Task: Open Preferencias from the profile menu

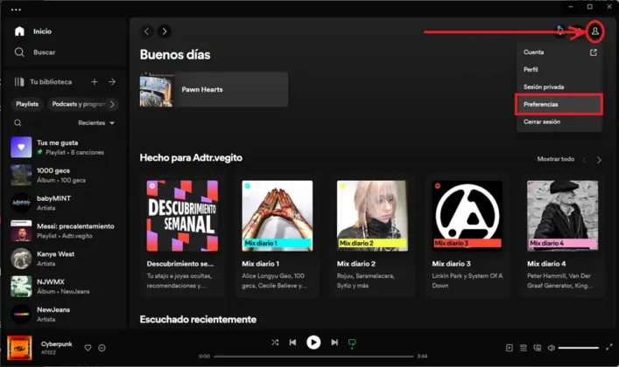Action: (x=559, y=104)
